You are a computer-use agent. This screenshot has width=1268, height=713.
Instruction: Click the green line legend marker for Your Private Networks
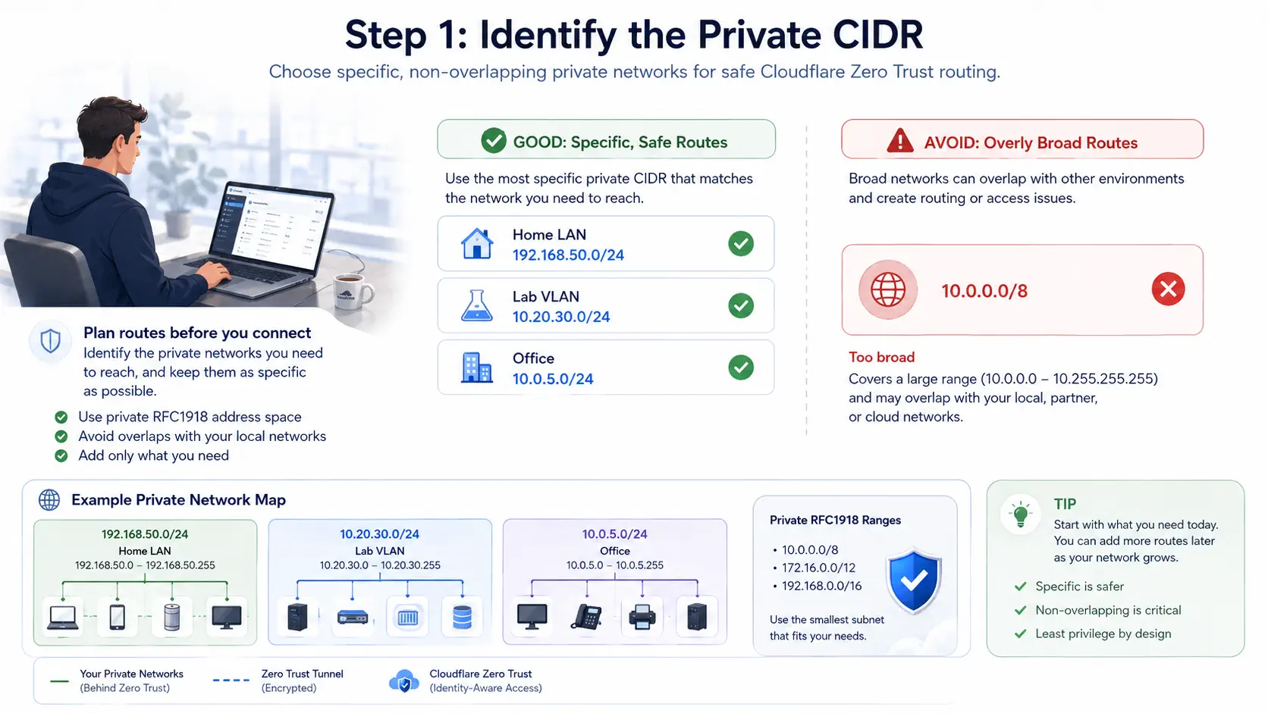[59, 681]
